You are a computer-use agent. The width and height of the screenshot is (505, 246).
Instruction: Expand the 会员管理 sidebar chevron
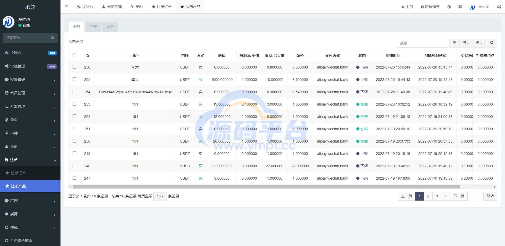[x=55, y=94]
